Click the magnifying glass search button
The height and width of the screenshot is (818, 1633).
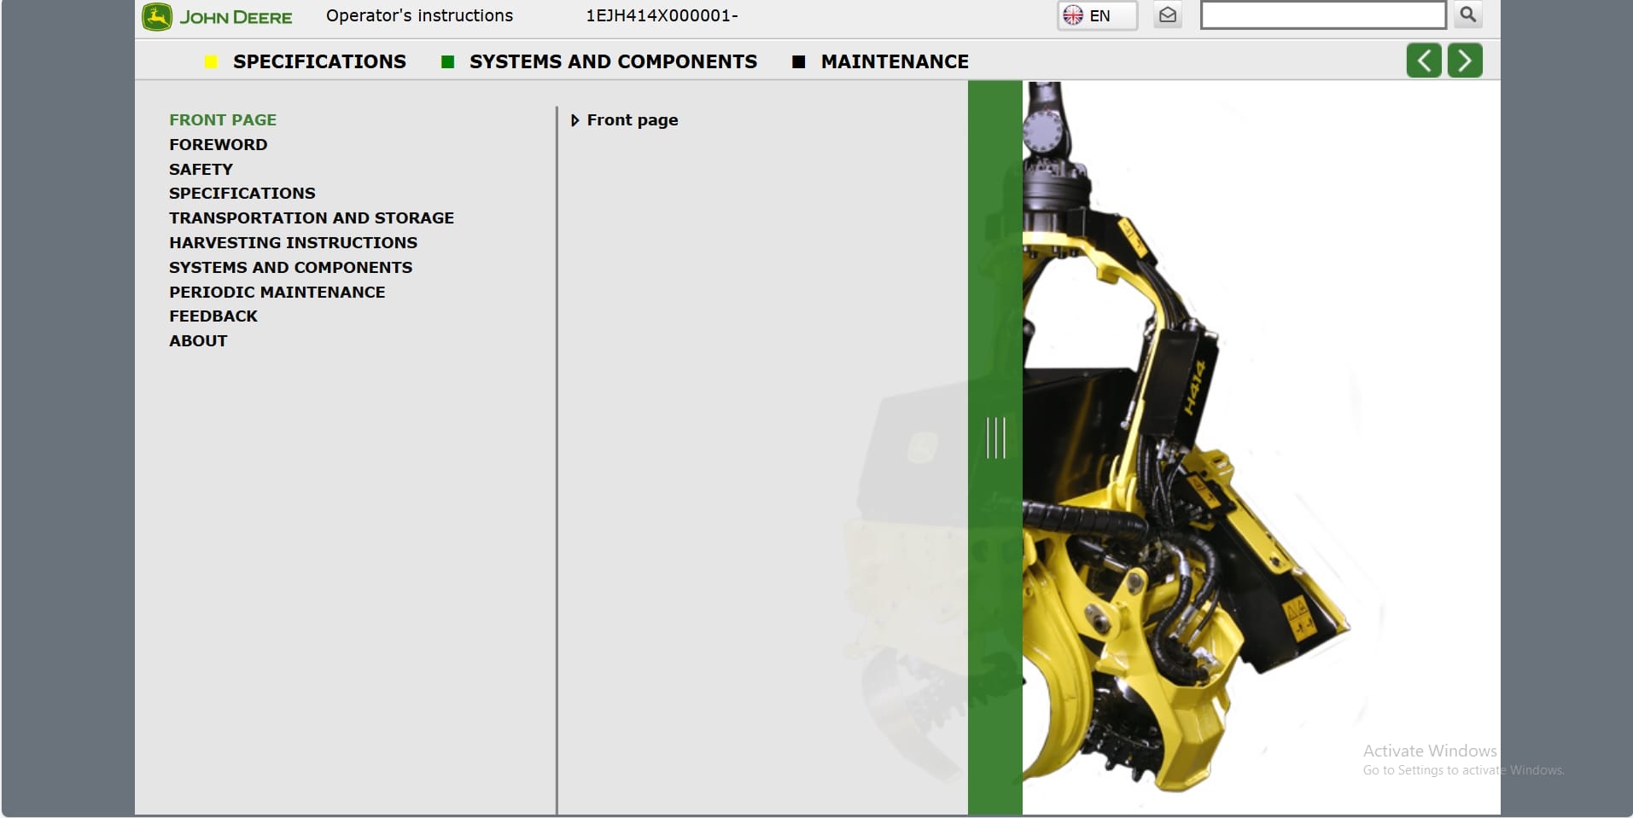coord(1468,15)
